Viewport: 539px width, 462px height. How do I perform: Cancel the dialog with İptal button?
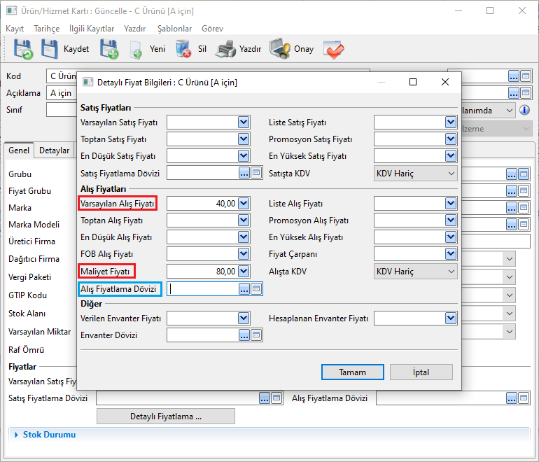pos(421,372)
